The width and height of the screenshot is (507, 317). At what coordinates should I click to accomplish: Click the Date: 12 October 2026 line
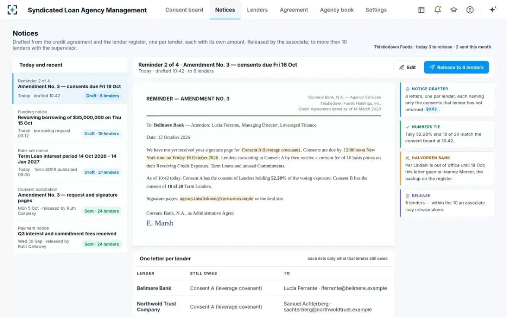point(168,137)
